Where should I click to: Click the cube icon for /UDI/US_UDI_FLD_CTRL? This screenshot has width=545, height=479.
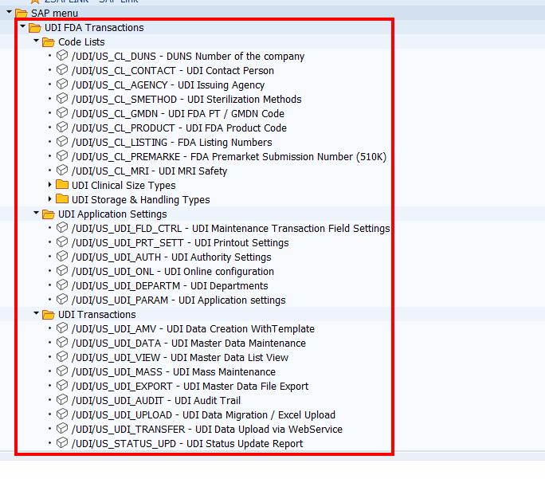[x=62, y=228]
